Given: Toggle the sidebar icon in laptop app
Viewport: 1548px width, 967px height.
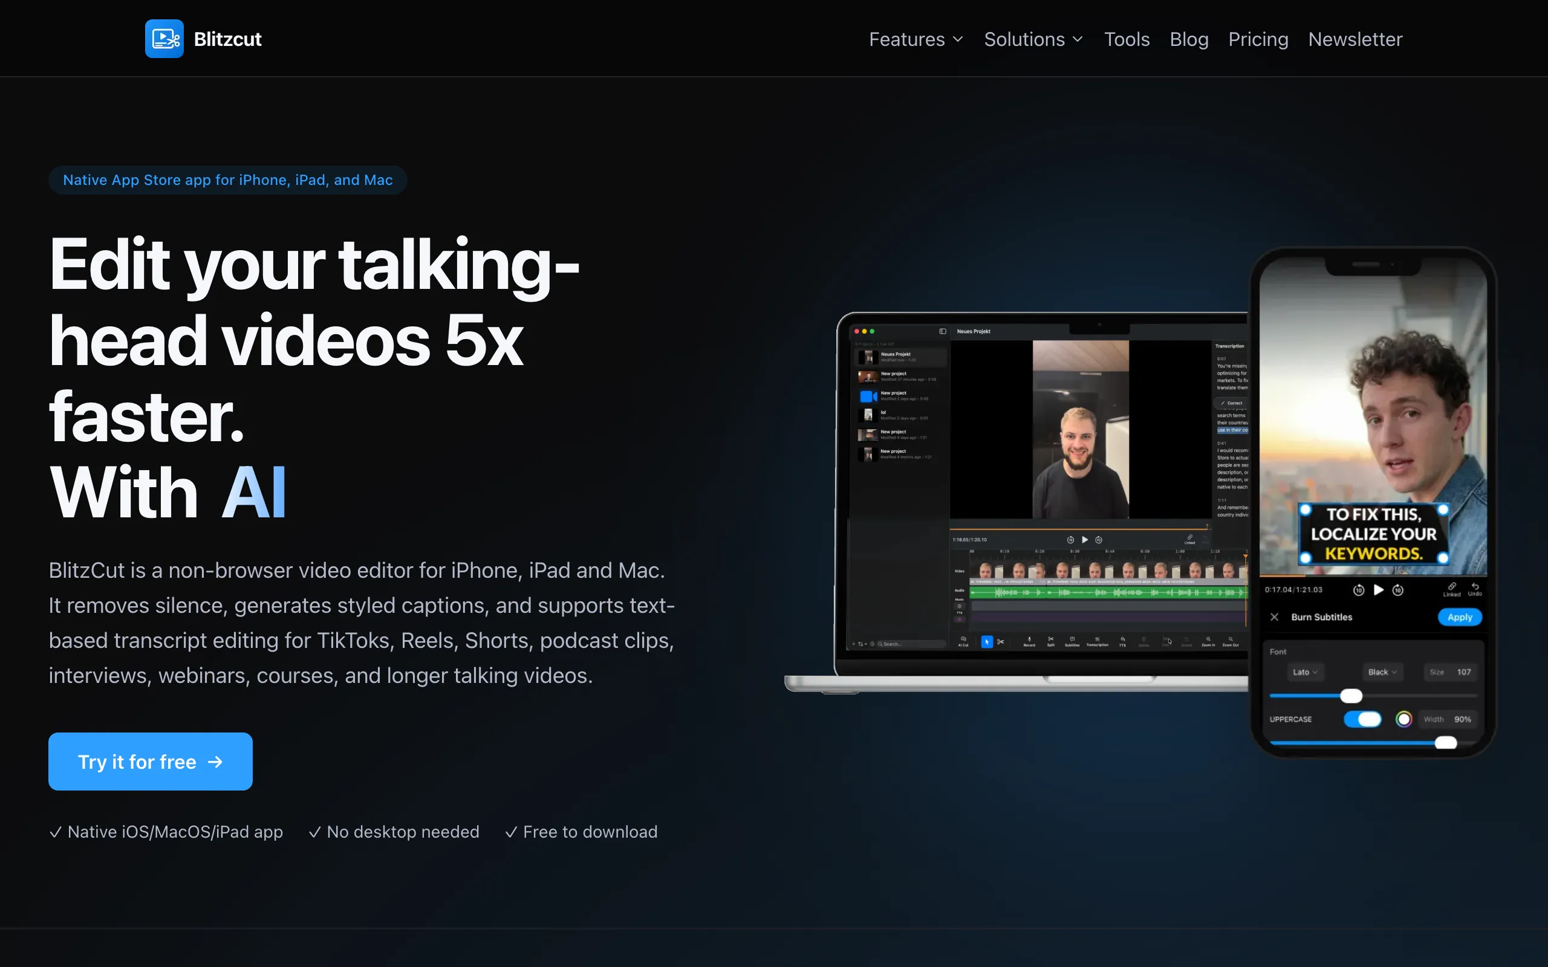Looking at the screenshot, I should pos(942,331).
